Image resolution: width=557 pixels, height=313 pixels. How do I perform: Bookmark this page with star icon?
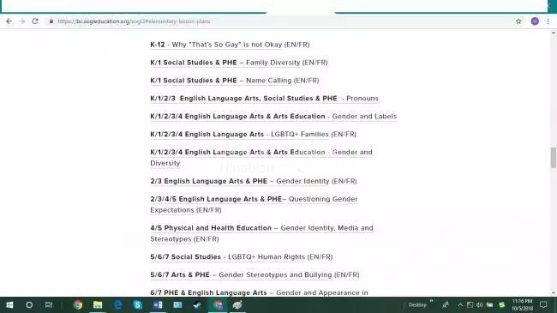[518, 21]
